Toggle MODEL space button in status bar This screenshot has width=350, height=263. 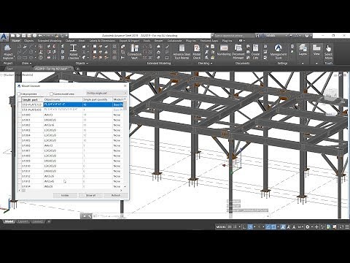coord(221,227)
